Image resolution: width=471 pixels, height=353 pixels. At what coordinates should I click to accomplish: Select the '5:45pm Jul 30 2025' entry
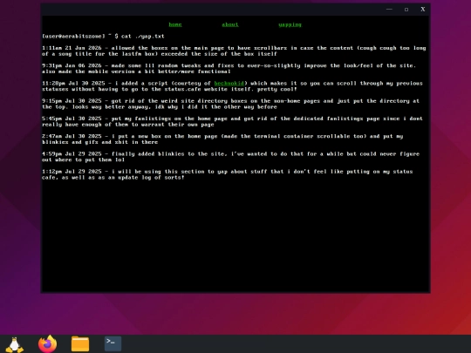(233, 121)
